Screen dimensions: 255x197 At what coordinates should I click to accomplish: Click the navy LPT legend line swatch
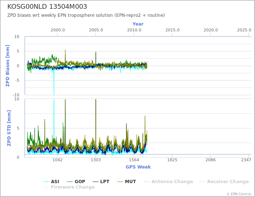[x=95, y=182]
